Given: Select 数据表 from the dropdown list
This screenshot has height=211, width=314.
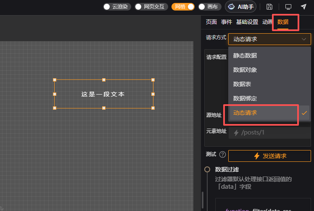Looking at the screenshot, I should point(269,84).
